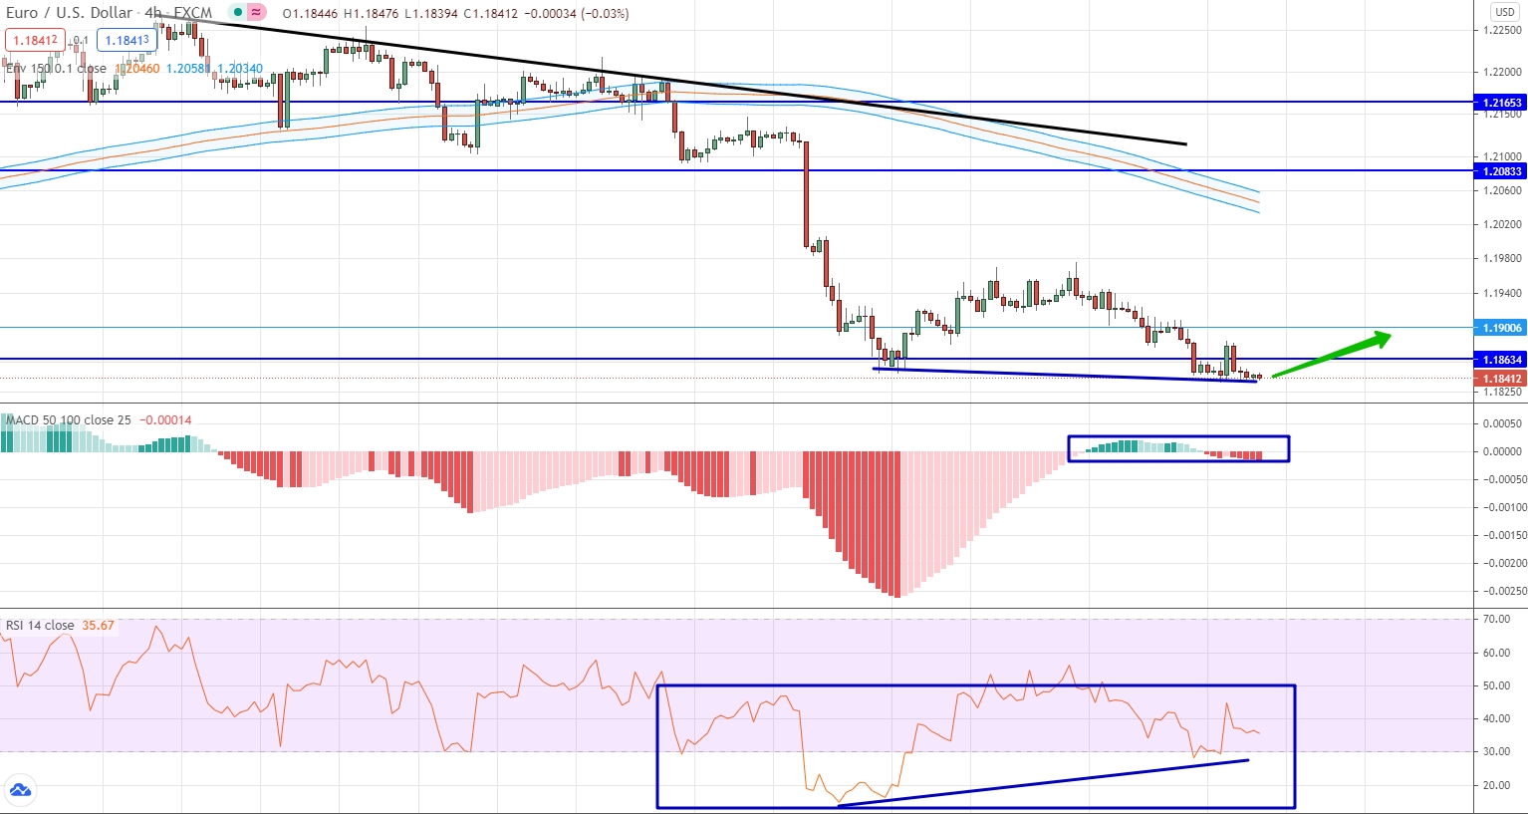This screenshot has height=814, width=1528.
Task: Select the MACD 50 100 close 25 legend
Action: point(69,419)
